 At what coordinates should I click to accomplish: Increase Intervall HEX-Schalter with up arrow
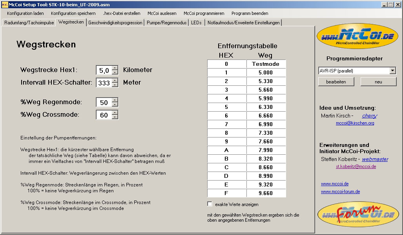pos(115,80)
